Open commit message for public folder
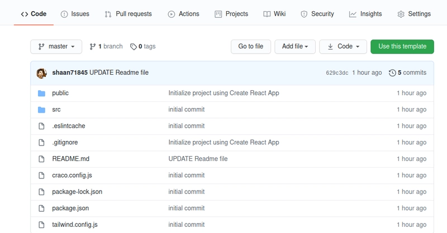447x233 pixels. pyautogui.click(x=224, y=93)
